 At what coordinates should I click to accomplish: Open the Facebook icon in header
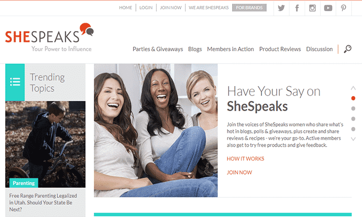point(297,8)
